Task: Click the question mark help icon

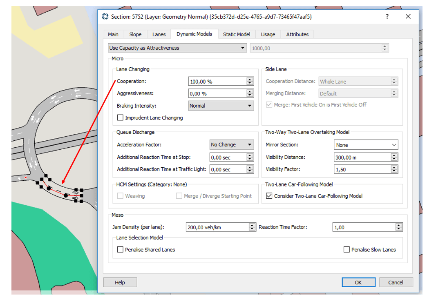Action: [387, 17]
